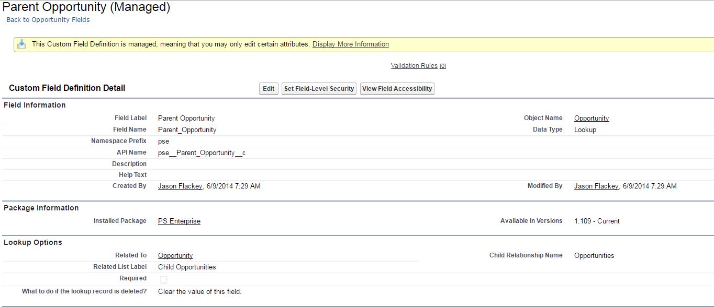Viewport: 714px width, 307px height.
Task: Open the PS Enterprise installed package link
Action: tap(179, 221)
